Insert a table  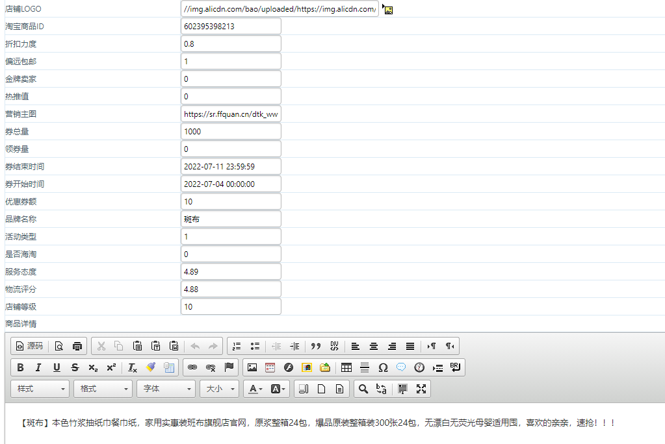[346, 367]
